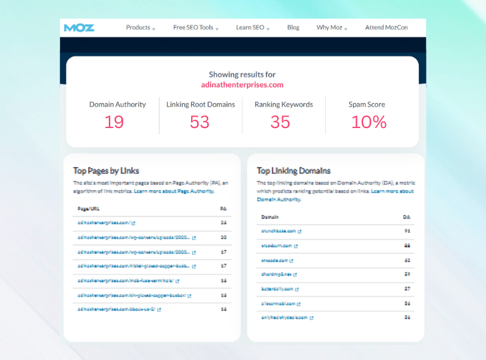Open Attend MozCon nav item
Image resolution: width=486 pixels, height=360 pixels.
tap(386, 27)
